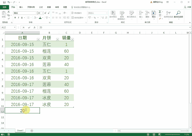The width and height of the screenshot is (192, 136).
Task: Click the Increase font size icon
Action: [x=45, y=13]
